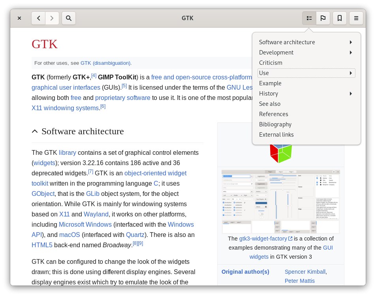Follow object-oriented widget link
The image size is (376, 297).
point(155,173)
